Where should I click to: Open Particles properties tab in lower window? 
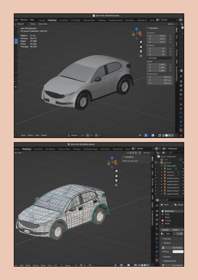point(157,243)
